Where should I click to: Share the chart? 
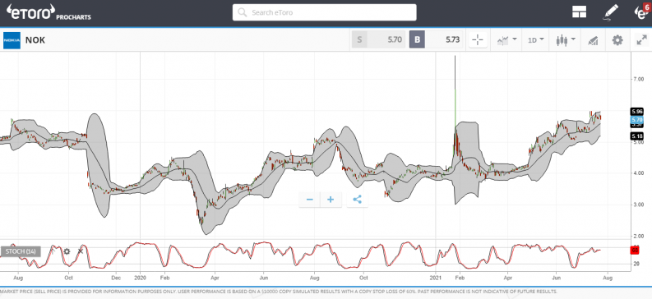click(357, 200)
